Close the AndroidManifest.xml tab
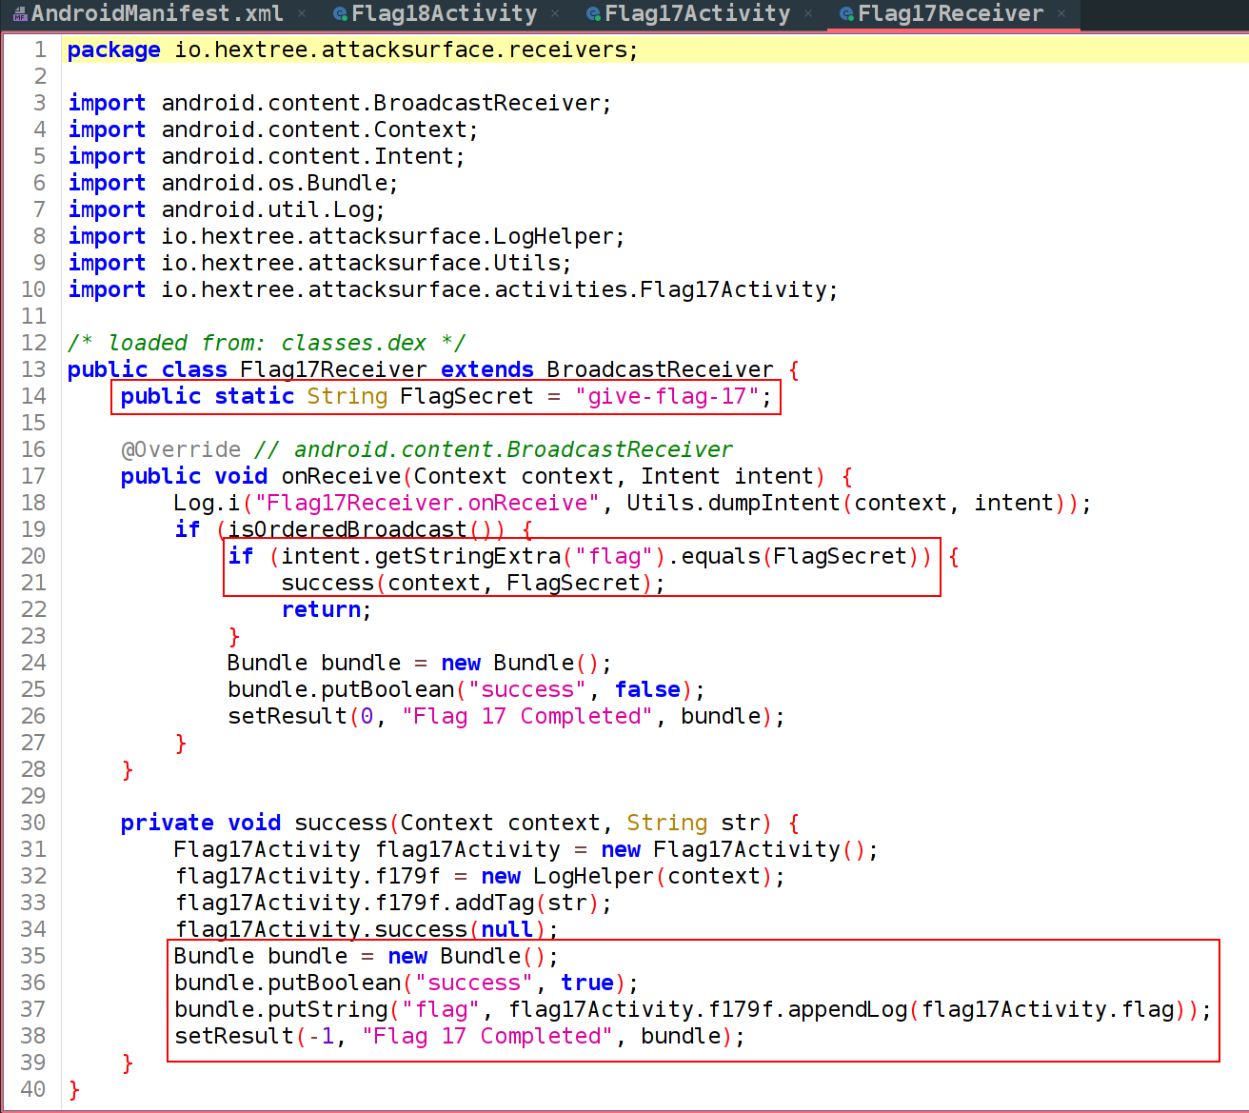The image size is (1249, 1113). point(302,13)
